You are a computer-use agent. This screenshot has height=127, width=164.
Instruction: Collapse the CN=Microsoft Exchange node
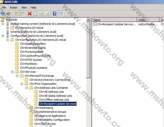pyautogui.click(x=17, y=76)
